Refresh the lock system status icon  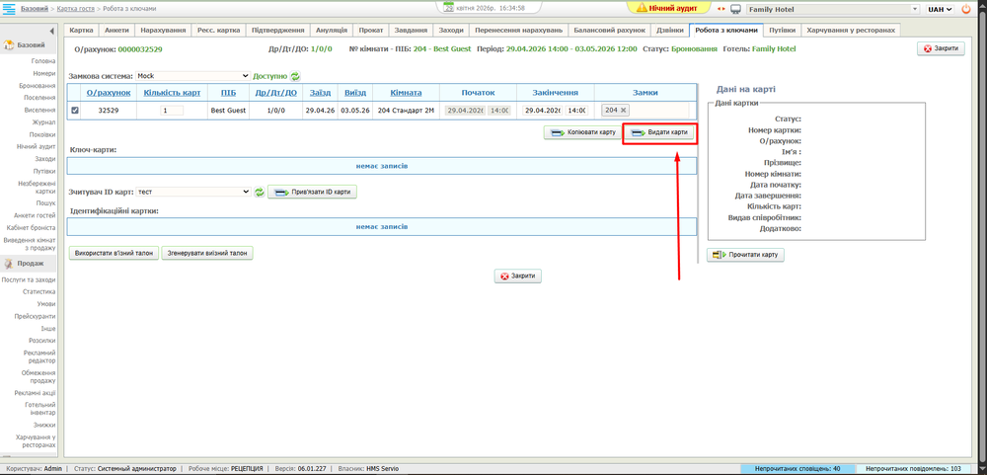click(x=295, y=76)
